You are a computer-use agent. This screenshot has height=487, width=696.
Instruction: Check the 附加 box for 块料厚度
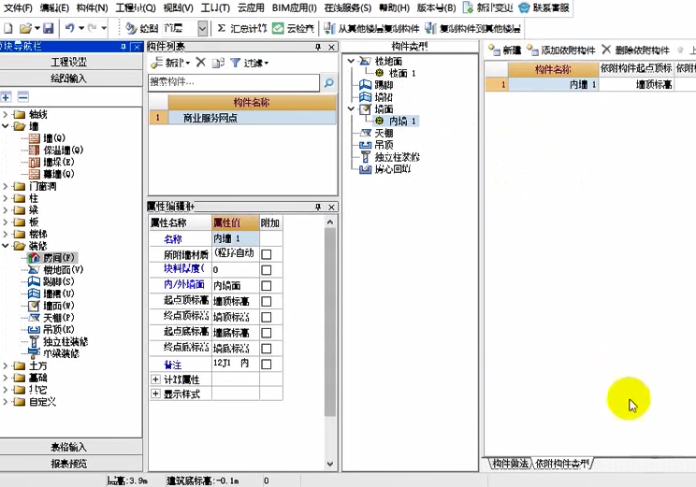(267, 269)
